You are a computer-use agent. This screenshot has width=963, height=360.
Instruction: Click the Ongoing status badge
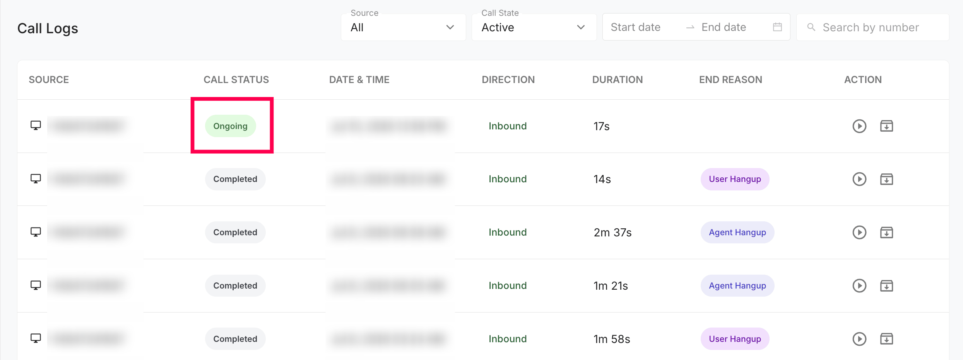(x=230, y=126)
